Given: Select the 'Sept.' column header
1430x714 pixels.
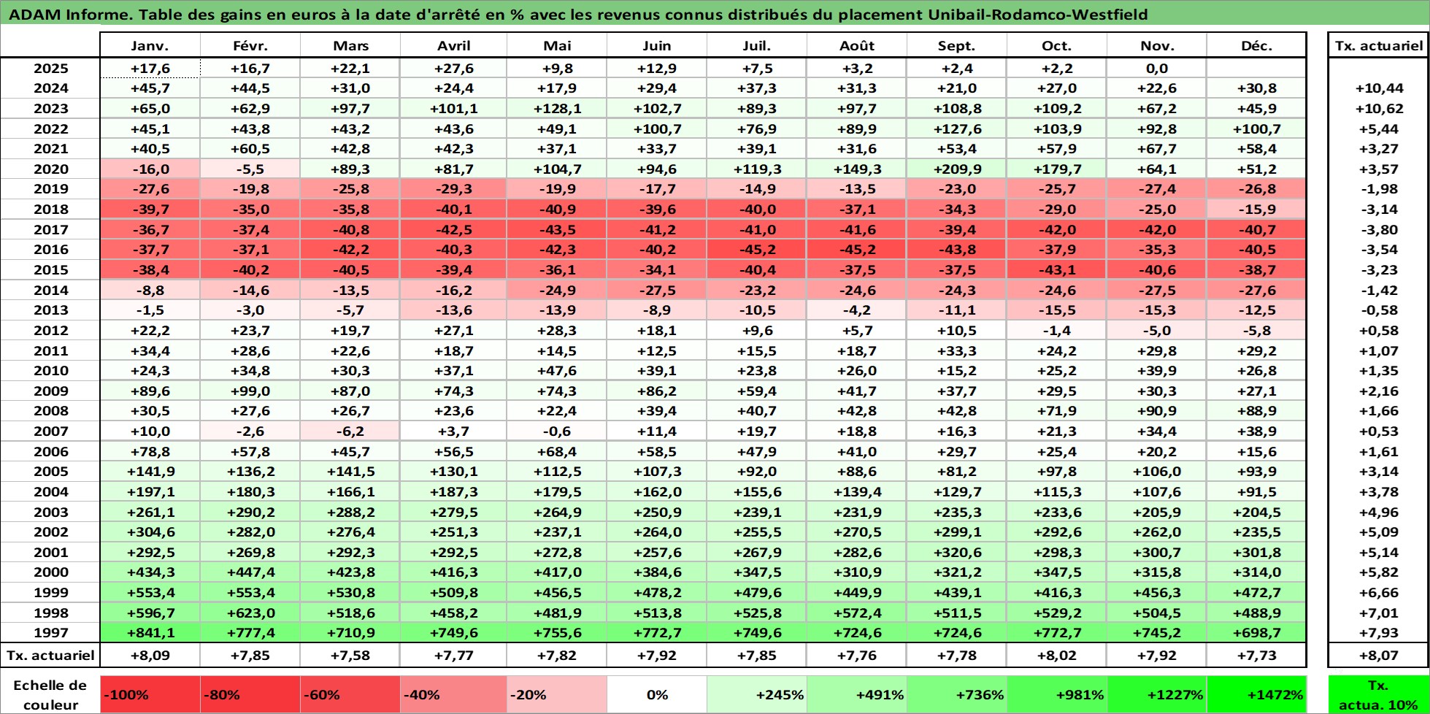Looking at the screenshot, I should [x=957, y=45].
